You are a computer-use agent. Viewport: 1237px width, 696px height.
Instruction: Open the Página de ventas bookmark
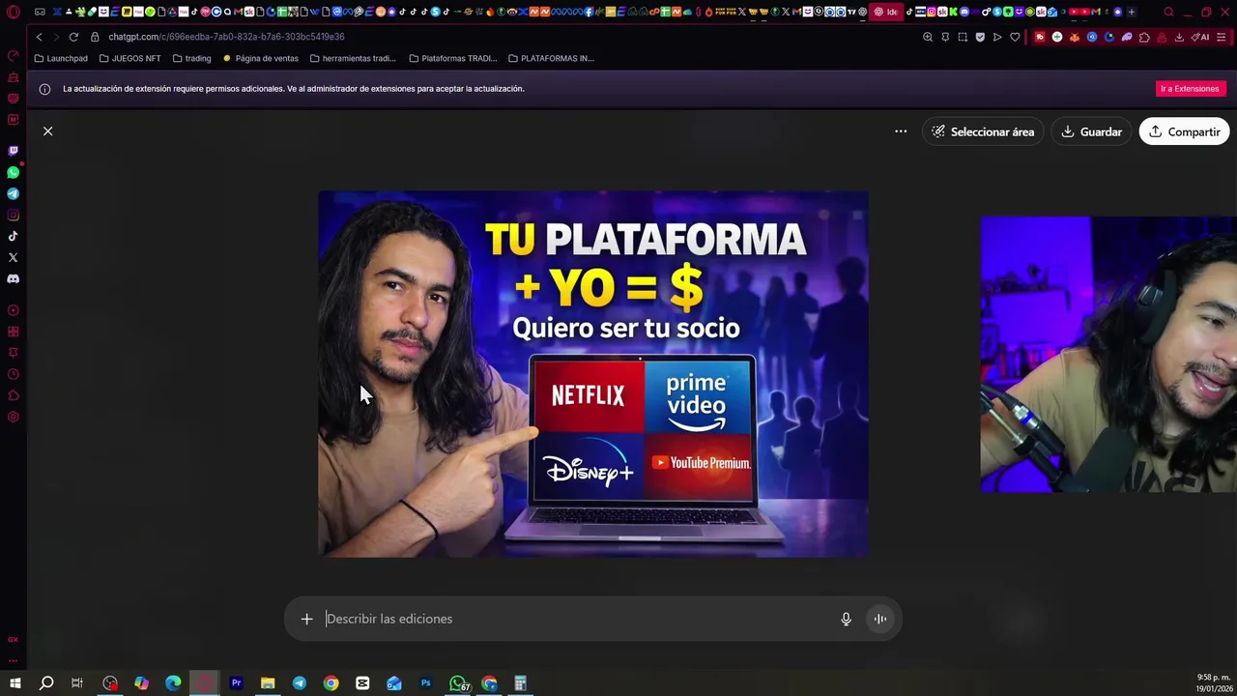pos(261,58)
